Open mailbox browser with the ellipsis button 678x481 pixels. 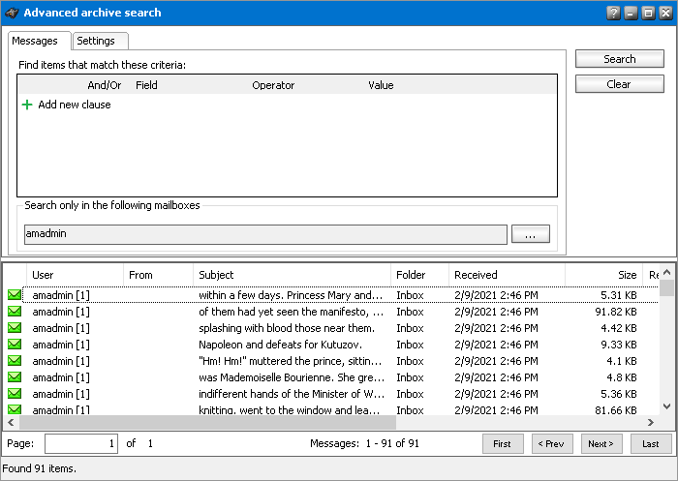coord(530,234)
